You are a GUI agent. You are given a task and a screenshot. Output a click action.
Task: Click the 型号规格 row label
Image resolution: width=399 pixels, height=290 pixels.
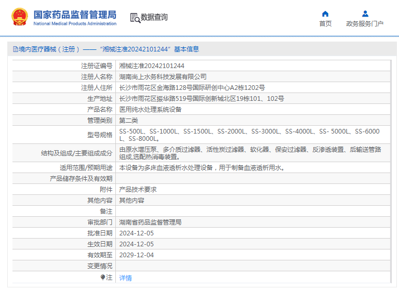100,135
